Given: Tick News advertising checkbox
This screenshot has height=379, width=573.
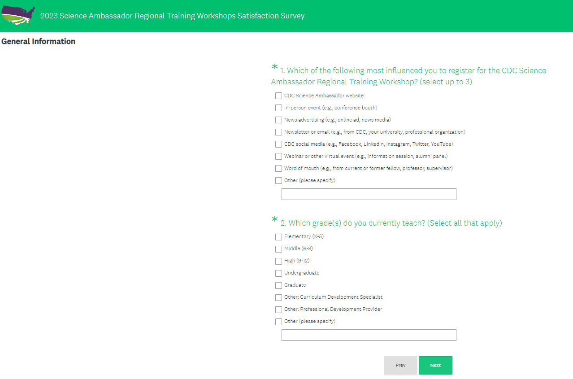Looking at the screenshot, I should pos(278,120).
